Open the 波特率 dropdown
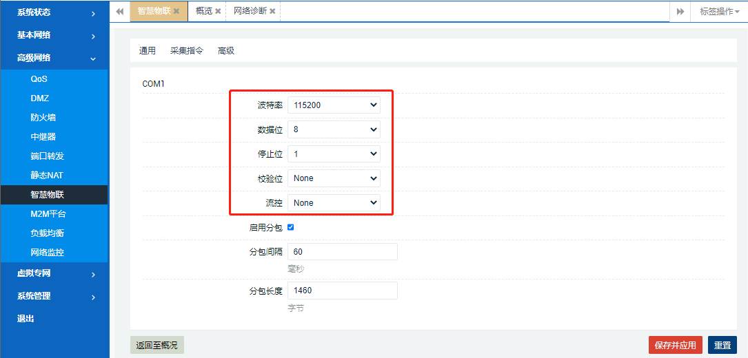This screenshot has height=358, width=748. coord(334,105)
